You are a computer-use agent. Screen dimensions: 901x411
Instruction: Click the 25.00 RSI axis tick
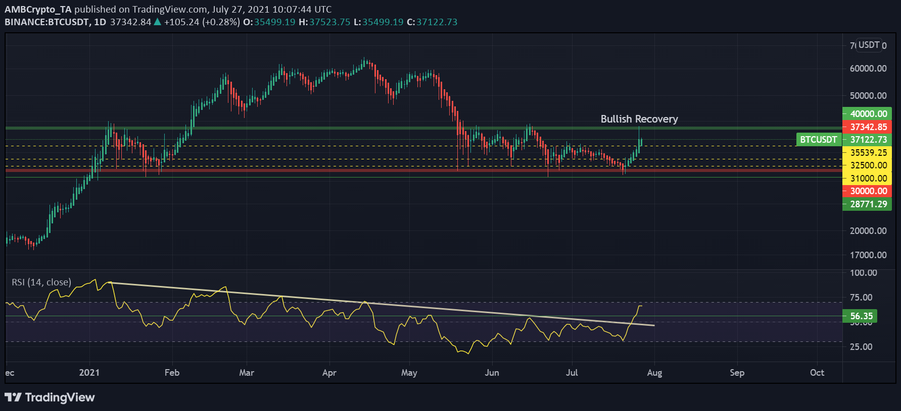(x=861, y=347)
